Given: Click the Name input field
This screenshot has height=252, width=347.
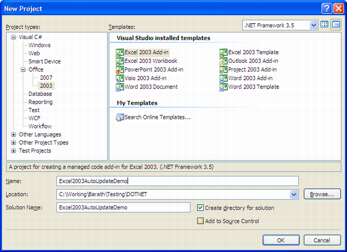Looking at the screenshot, I should pos(177,181).
